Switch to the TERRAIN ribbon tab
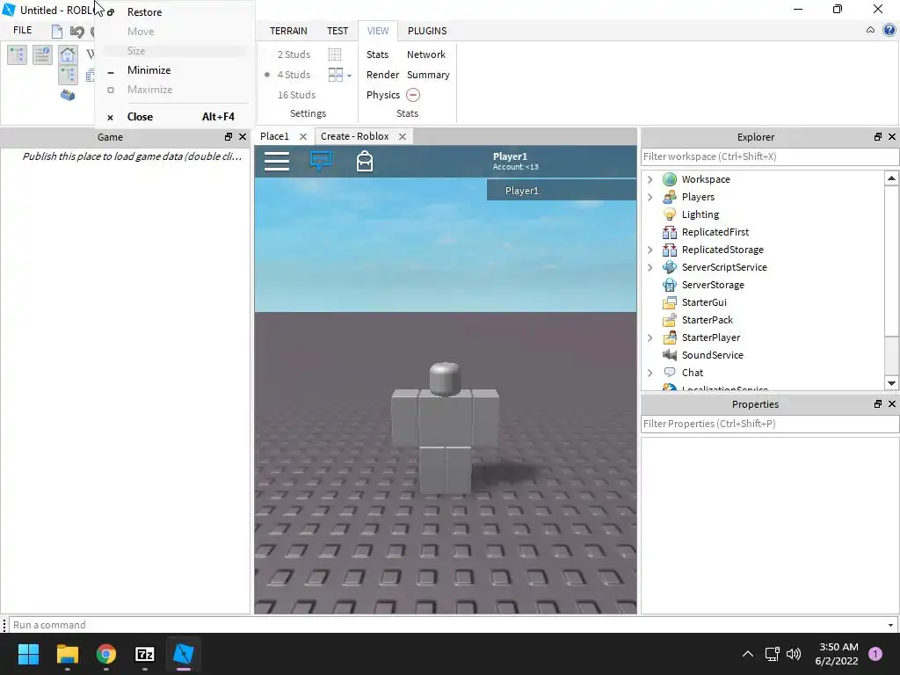 (288, 31)
